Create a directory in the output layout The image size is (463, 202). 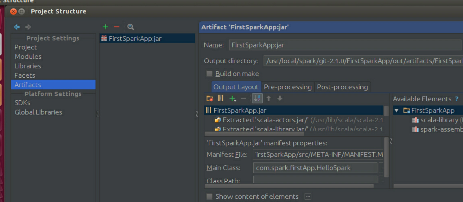pos(210,98)
